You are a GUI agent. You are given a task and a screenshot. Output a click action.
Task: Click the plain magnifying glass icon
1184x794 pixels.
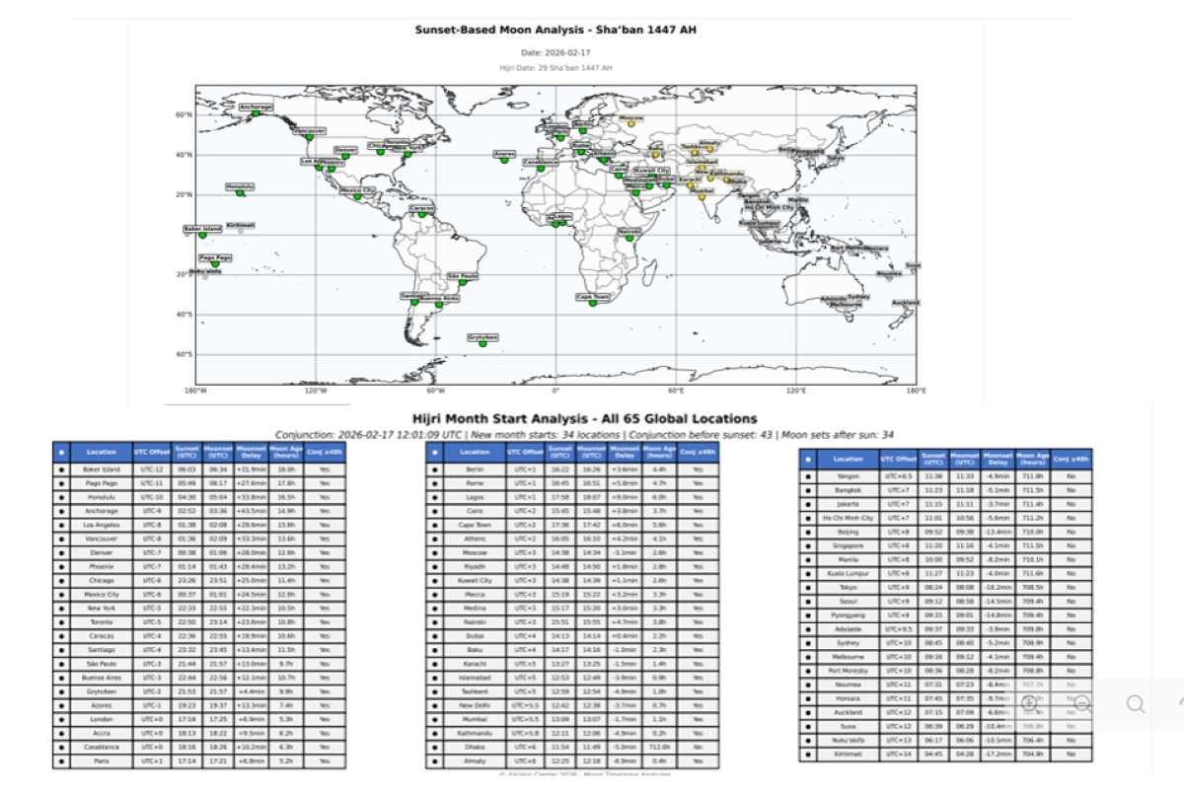click(x=1137, y=703)
